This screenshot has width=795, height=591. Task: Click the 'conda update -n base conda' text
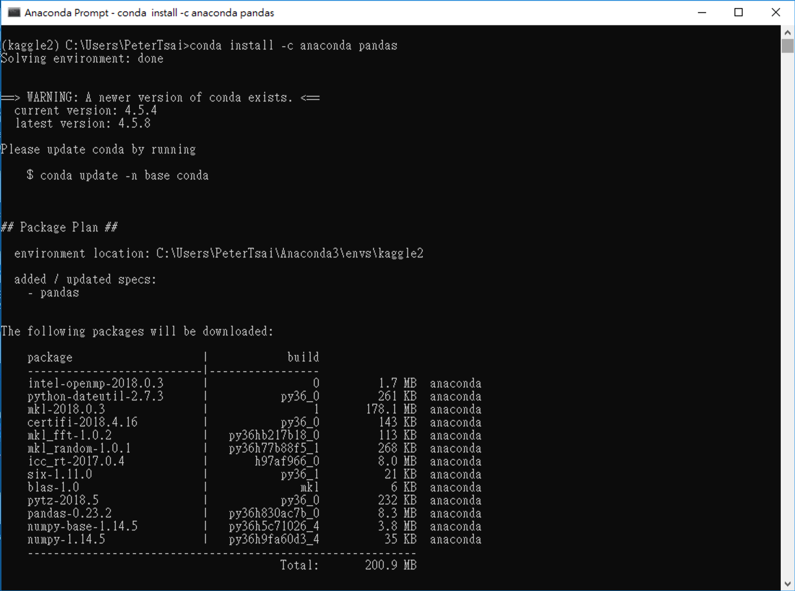click(124, 175)
